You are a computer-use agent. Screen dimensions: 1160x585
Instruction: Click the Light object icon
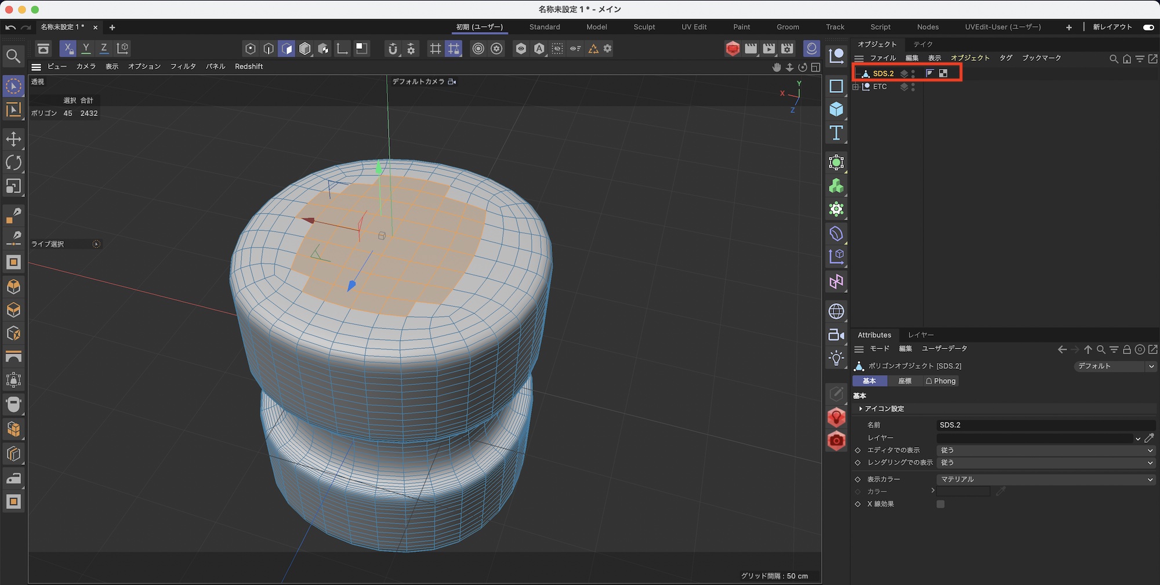pyautogui.click(x=836, y=358)
